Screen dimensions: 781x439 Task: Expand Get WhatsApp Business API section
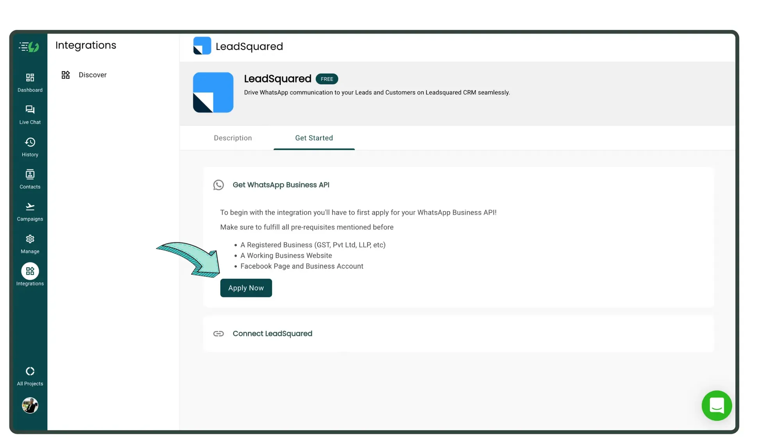281,185
